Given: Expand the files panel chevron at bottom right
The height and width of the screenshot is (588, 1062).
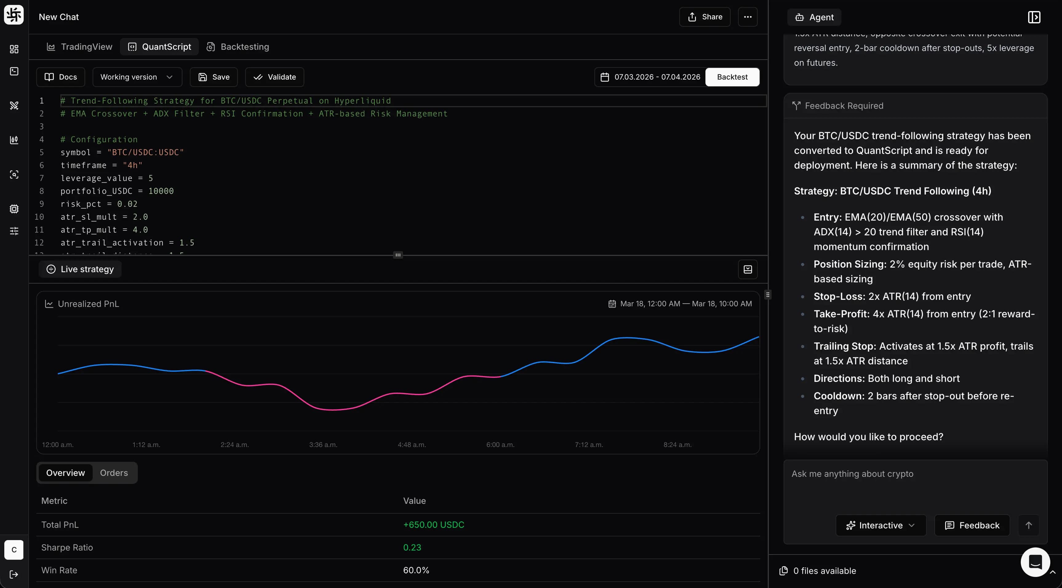Looking at the screenshot, I should point(1052,572).
